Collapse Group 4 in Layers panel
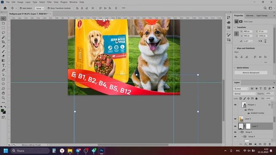This screenshot has height=155, width=276. pos(239,132)
